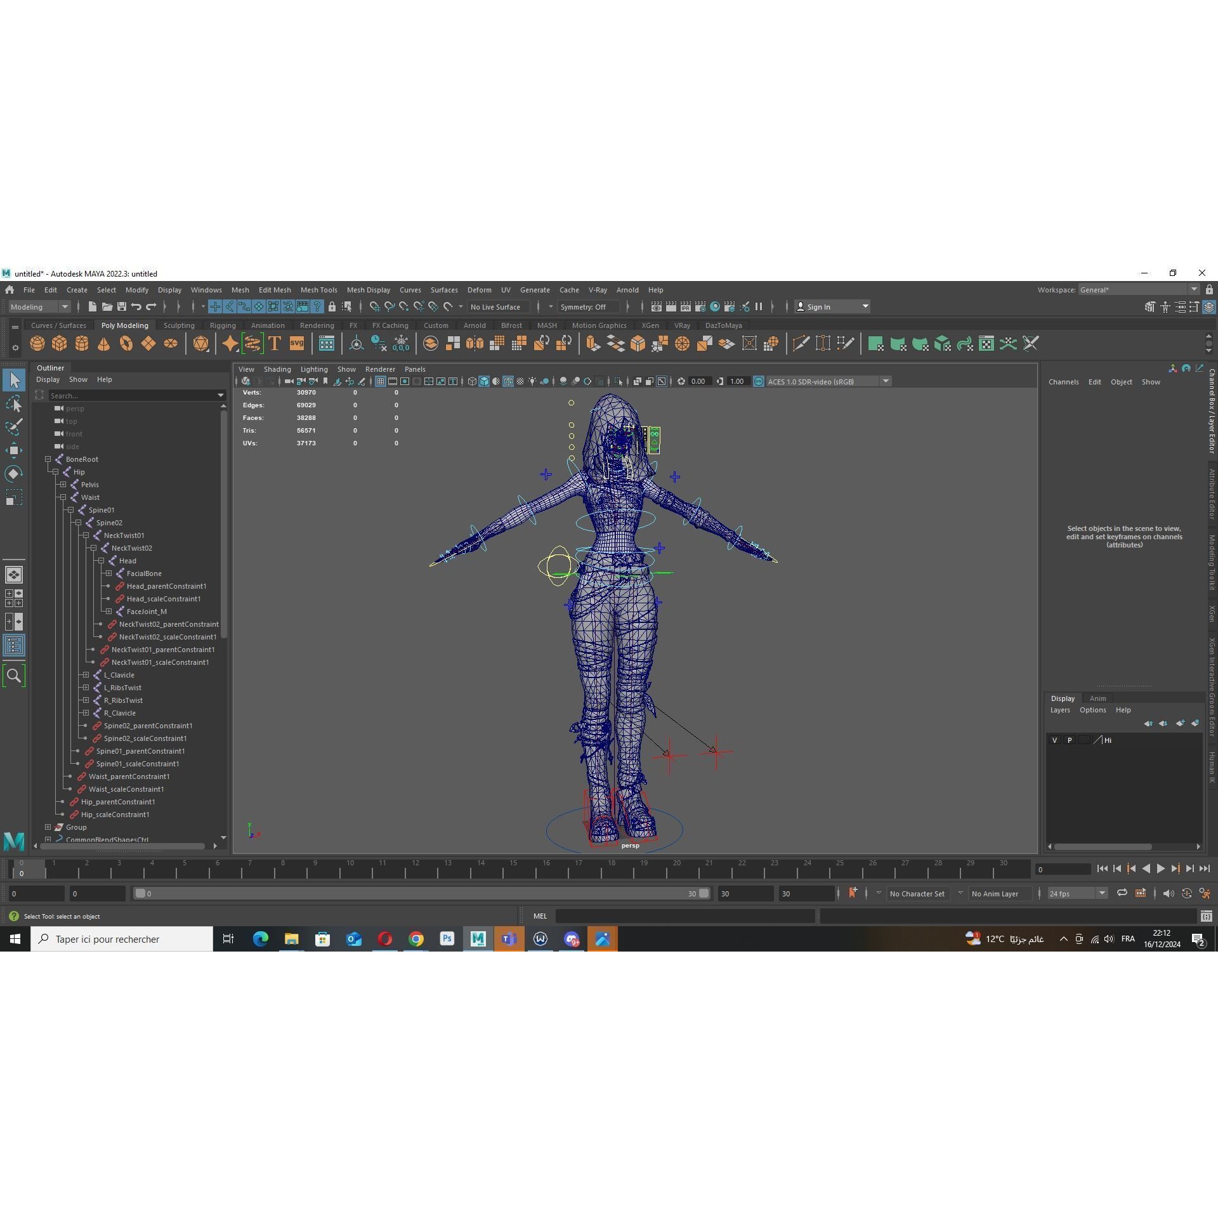The height and width of the screenshot is (1218, 1218).
Task: Open the Modeling menu set dropdown
Action: click(x=39, y=307)
